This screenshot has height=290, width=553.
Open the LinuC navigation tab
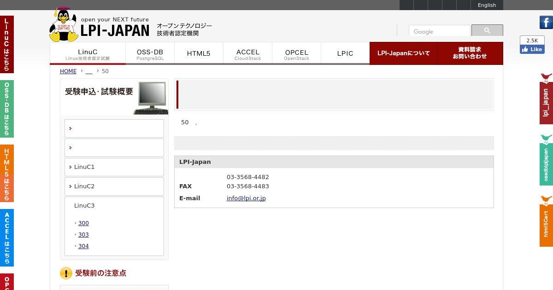(88, 53)
